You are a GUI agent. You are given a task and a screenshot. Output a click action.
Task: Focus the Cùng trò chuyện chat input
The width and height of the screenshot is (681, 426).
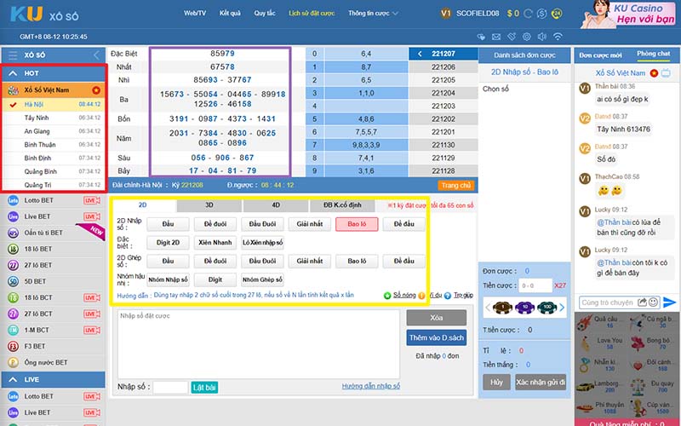(x=607, y=302)
